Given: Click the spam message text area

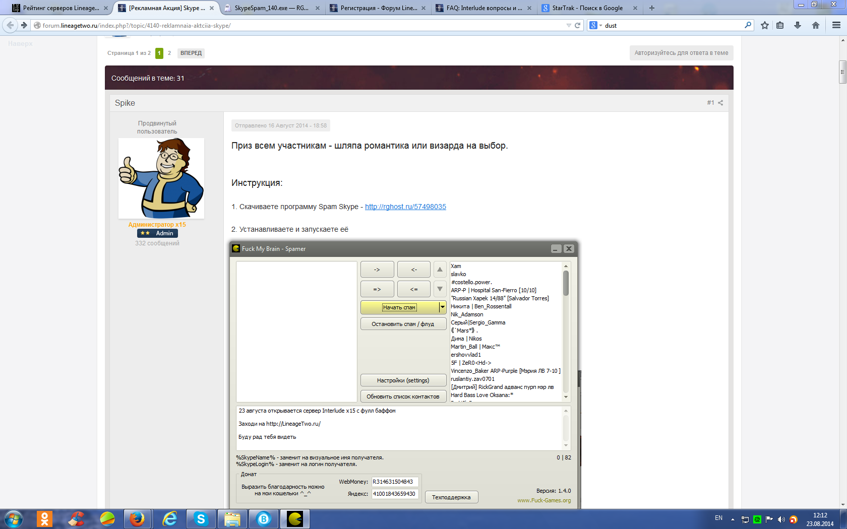Looking at the screenshot, I should coord(399,428).
